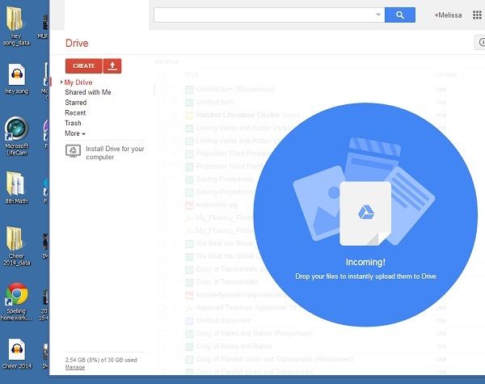
Task: Click the info button at top right
Action: click(x=480, y=42)
